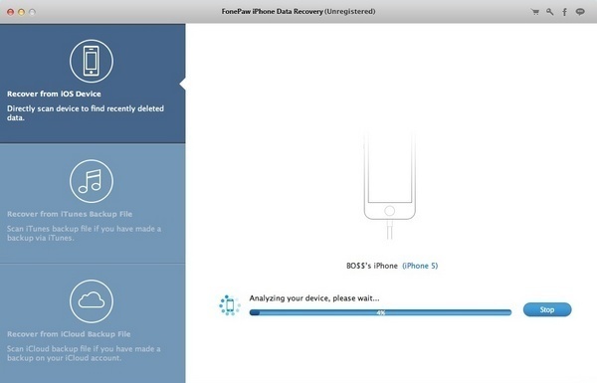Select the iCloud cloud icon
597x383 pixels.
(x=92, y=301)
